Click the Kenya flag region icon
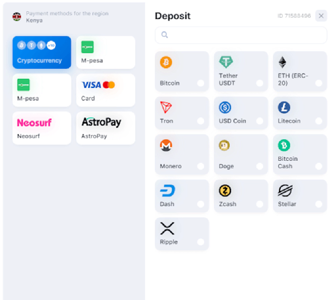This screenshot has width=336, height=300. [x=17, y=17]
